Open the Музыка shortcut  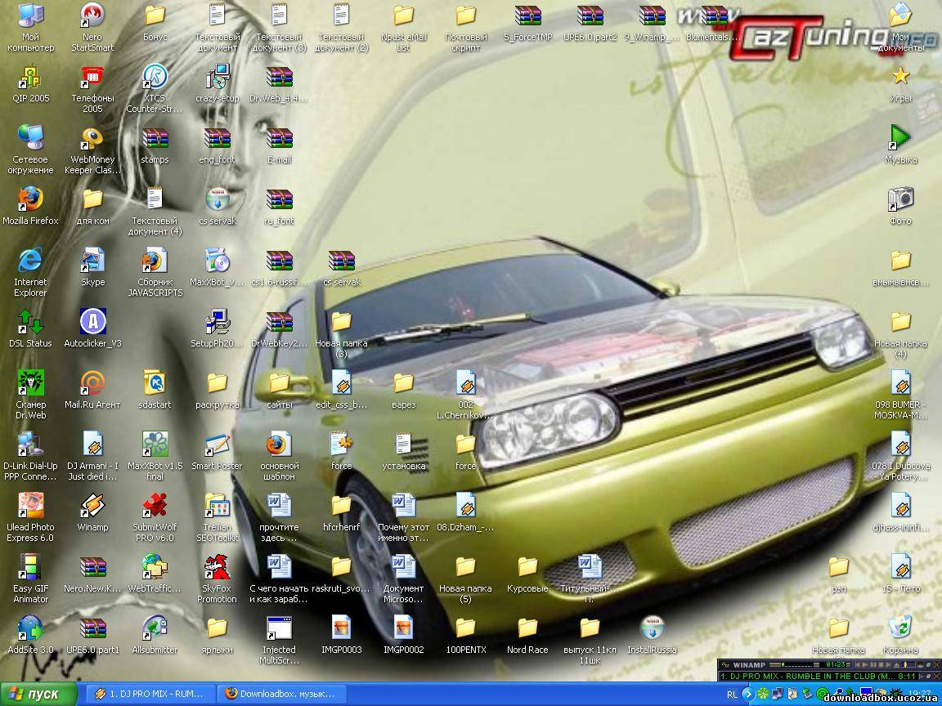tap(900, 145)
